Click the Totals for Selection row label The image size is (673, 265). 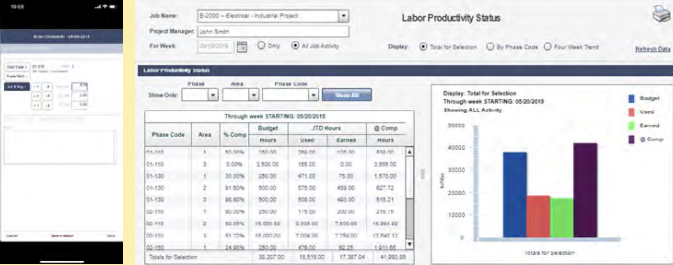[173, 257]
